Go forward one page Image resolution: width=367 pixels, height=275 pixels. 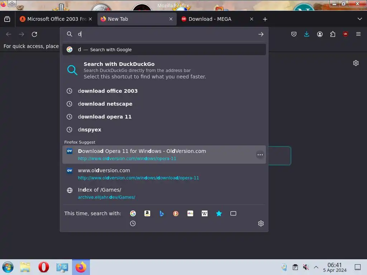(x=22, y=34)
